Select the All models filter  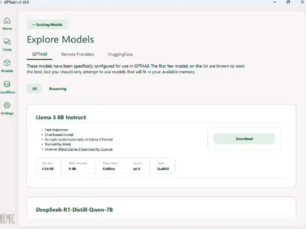click(34, 89)
